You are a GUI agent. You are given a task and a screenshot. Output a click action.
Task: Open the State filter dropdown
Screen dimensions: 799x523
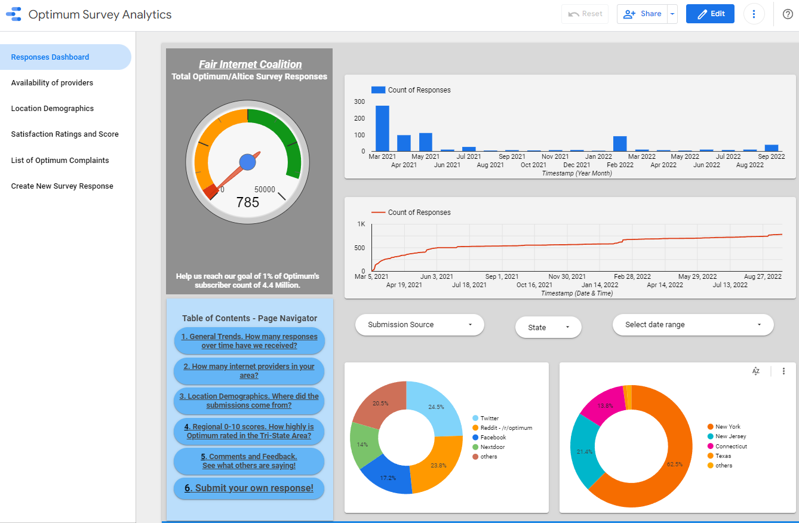click(x=548, y=327)
